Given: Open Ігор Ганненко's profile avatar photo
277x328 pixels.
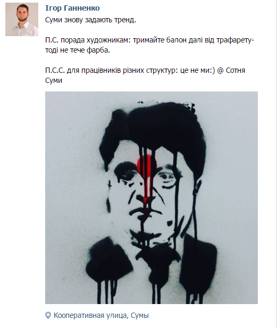Looking at the screenshot, I should tap(22, 20).
